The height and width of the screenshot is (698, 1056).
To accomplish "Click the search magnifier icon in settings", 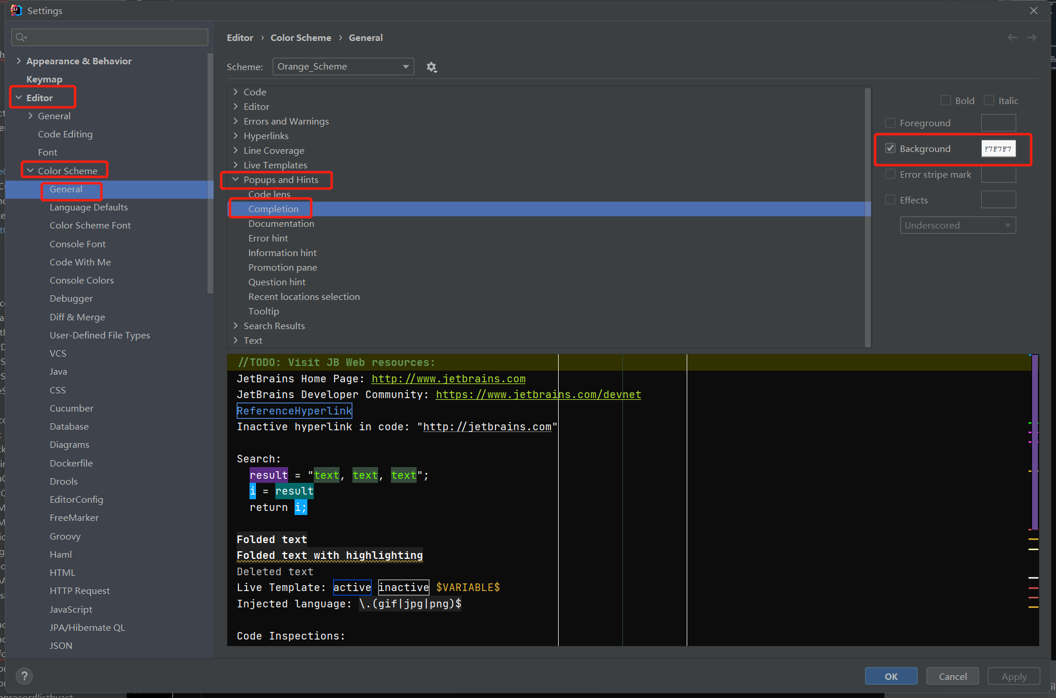I will (x=21, y=37).
